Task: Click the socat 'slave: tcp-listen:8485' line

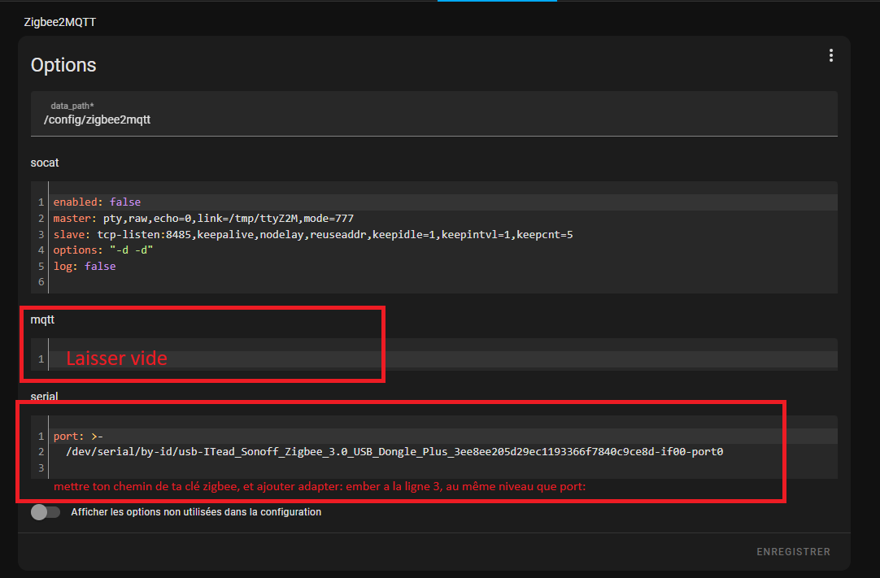Action: coord(313,234)
